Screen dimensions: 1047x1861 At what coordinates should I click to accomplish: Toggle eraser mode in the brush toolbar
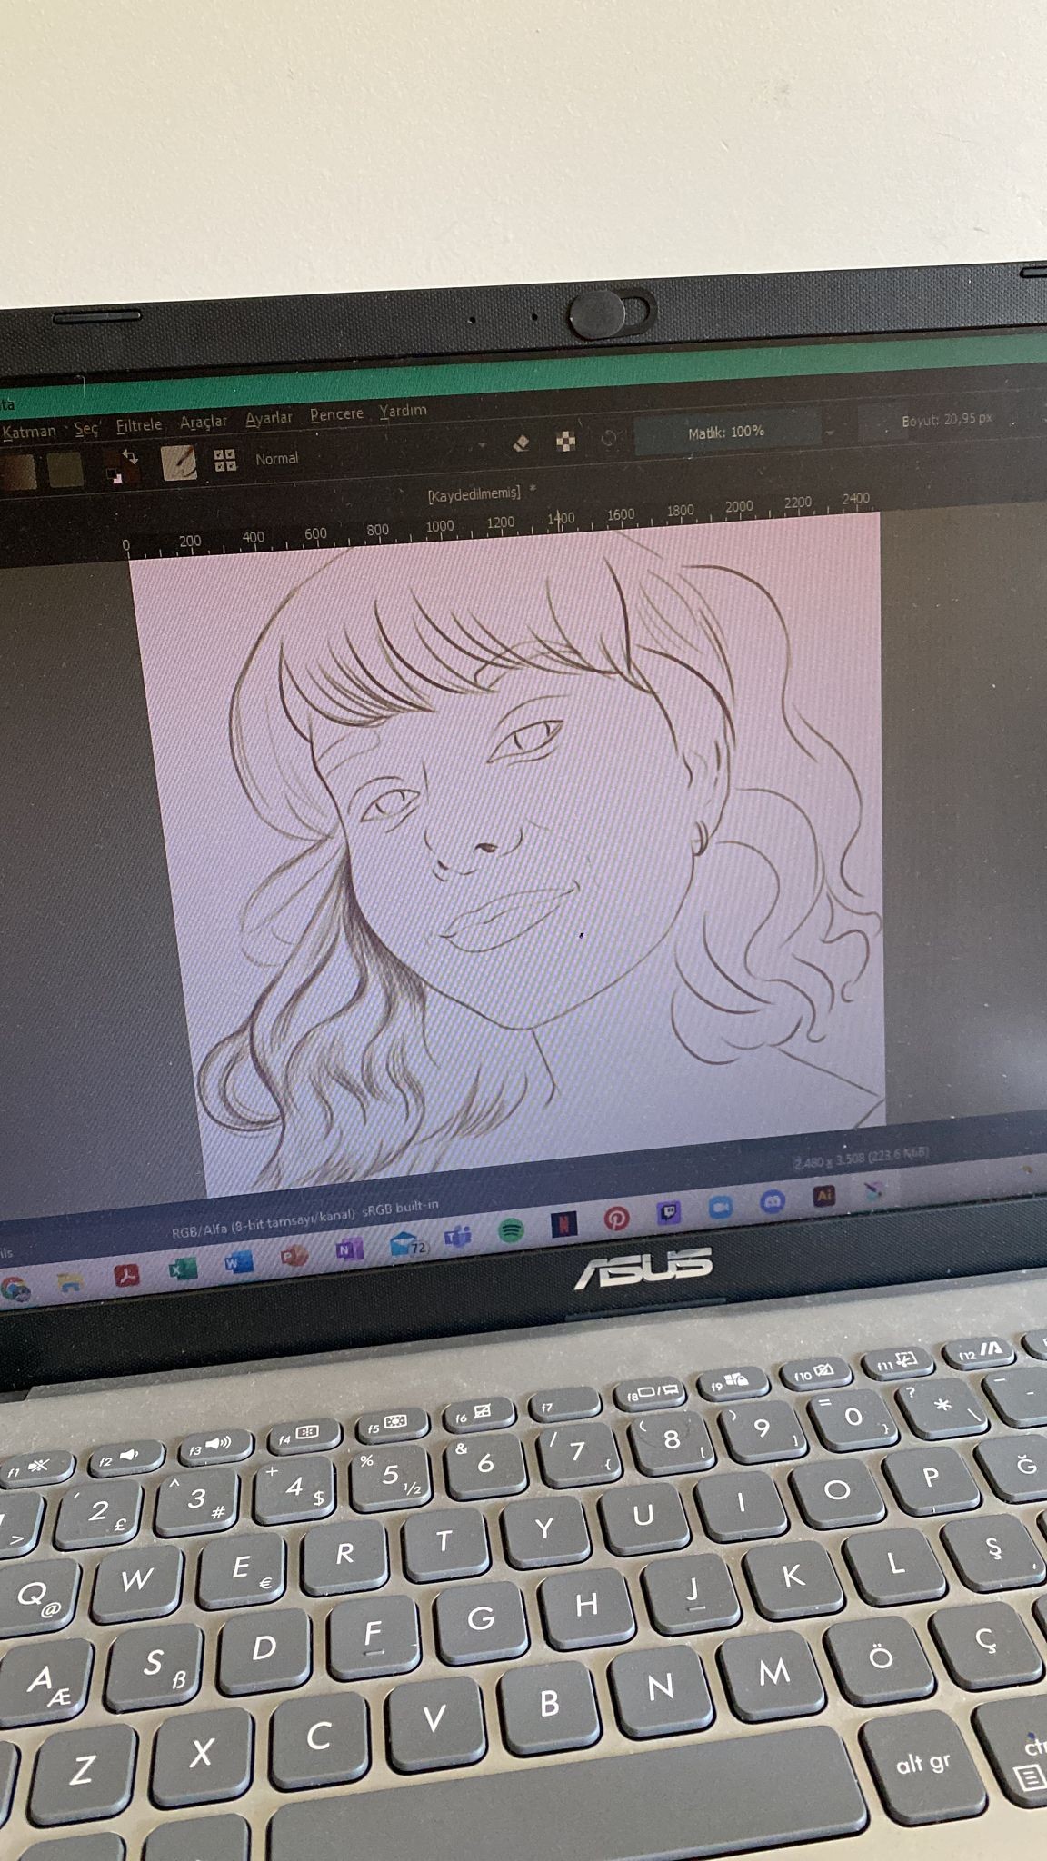[521, 443]
